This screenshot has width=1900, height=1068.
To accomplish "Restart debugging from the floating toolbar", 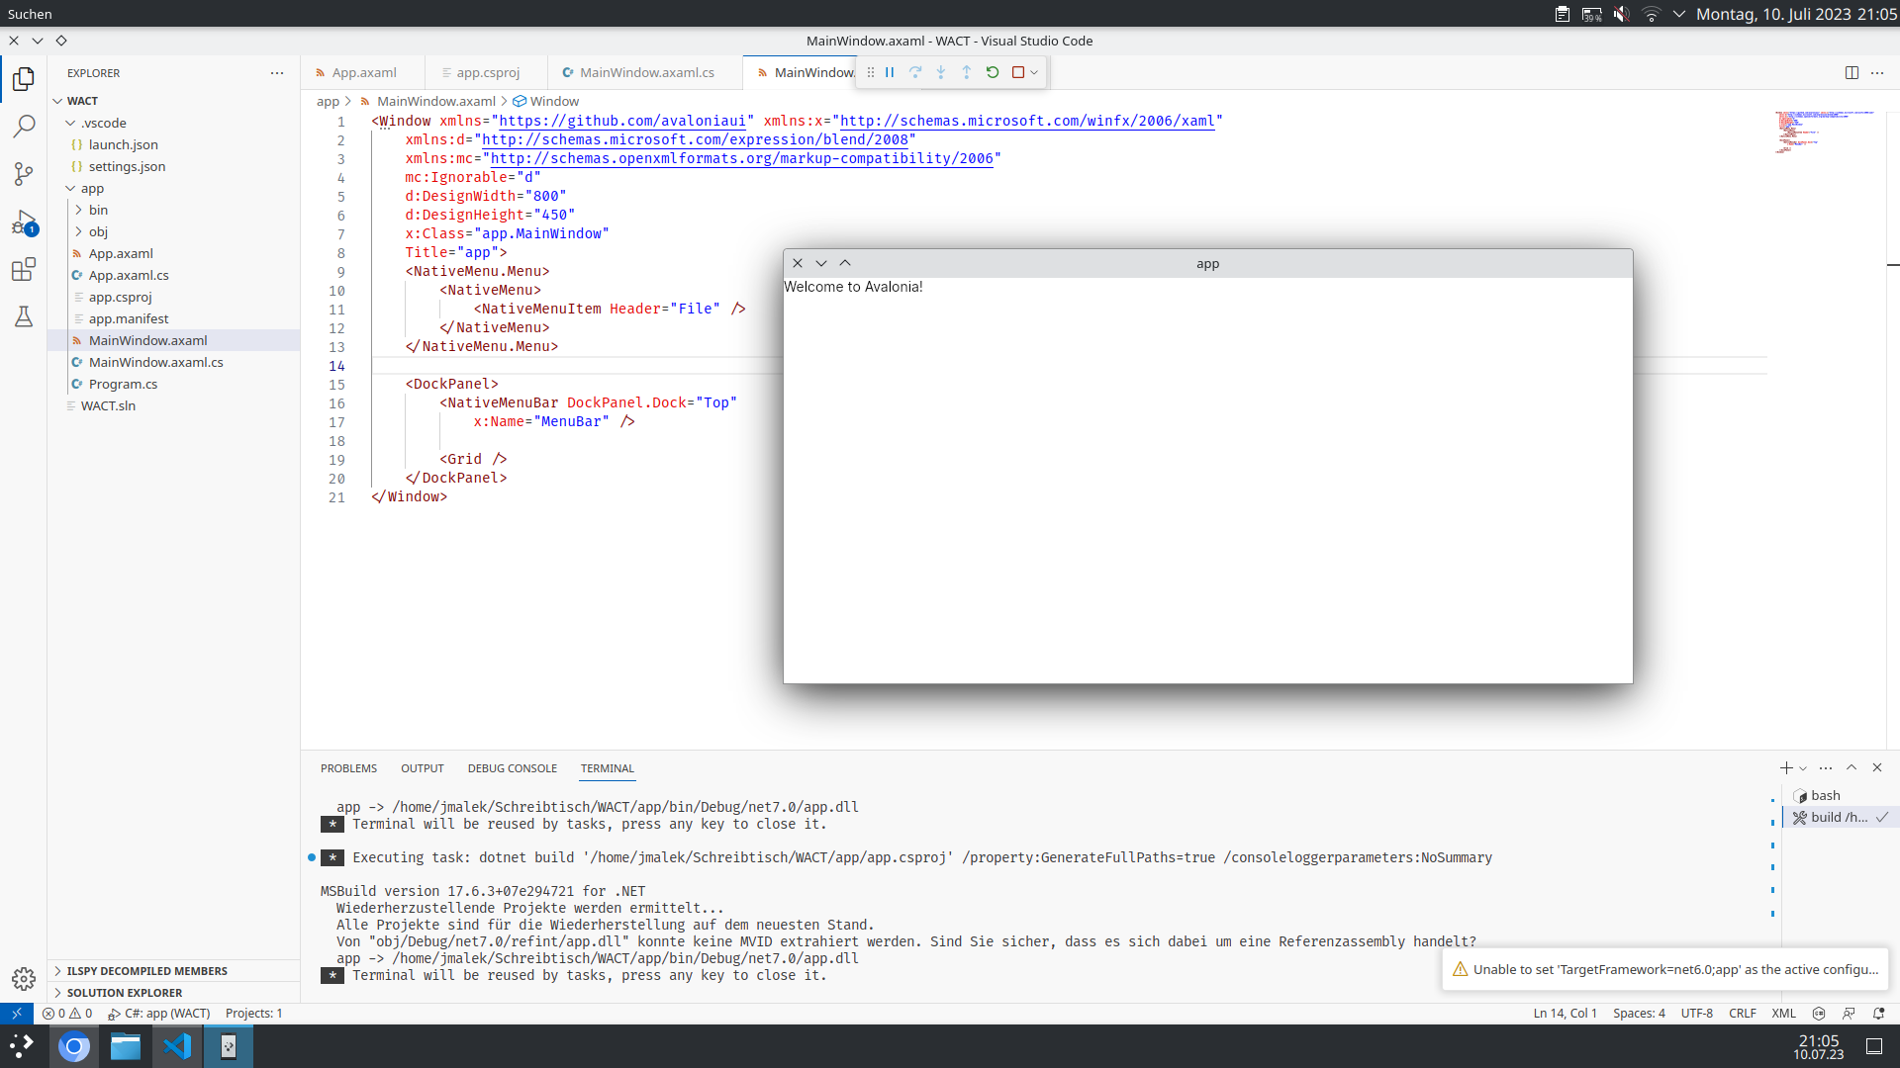I will (x=993, y=72).
